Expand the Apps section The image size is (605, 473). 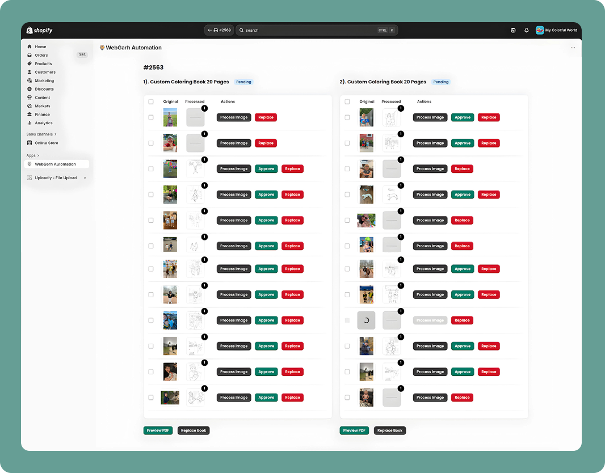coord(32,155)
